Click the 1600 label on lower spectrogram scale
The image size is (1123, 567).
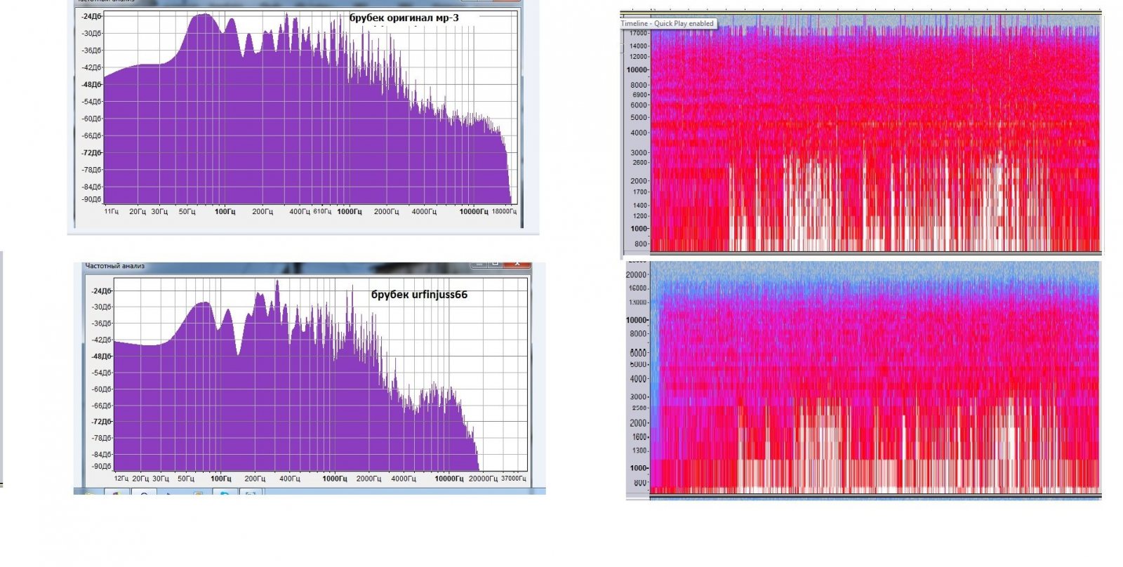639,436
